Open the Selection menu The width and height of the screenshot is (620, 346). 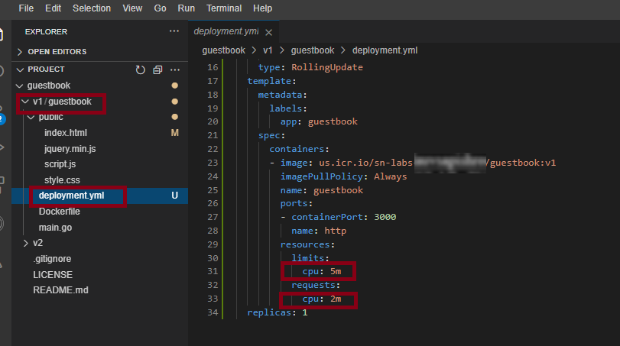pos(92,8)
